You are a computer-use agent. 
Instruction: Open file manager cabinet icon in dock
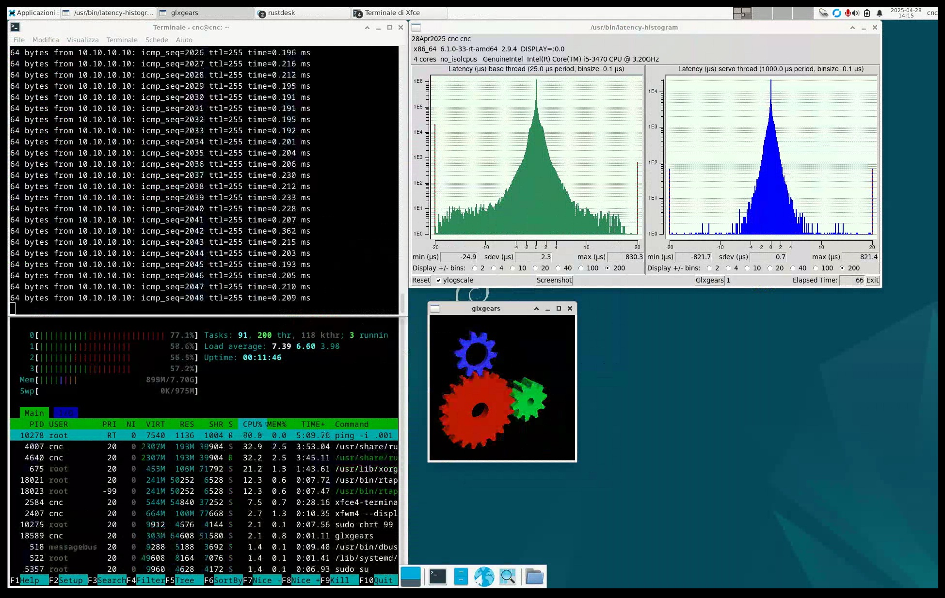[461, 577]
